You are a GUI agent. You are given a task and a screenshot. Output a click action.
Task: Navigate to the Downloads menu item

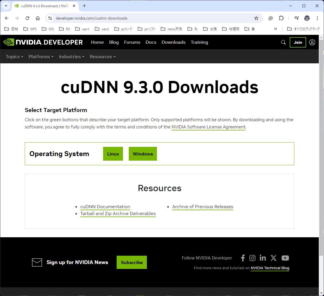coord(173,42)
